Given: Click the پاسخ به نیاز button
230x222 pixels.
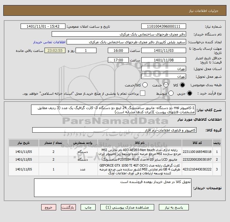Looking at the screenshot, I should pyautogui.click(x=174, y=207).
